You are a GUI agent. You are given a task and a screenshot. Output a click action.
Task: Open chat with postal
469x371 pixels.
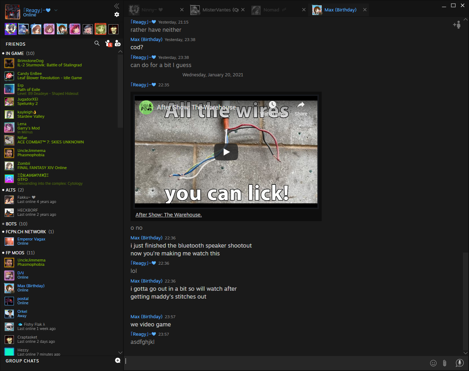(61, 301)
